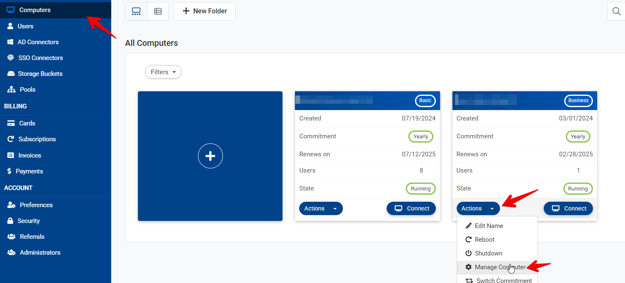This screenshot has height=283, width=625.
Task: Go to AD Connectors page
Action: coord(38,42)
